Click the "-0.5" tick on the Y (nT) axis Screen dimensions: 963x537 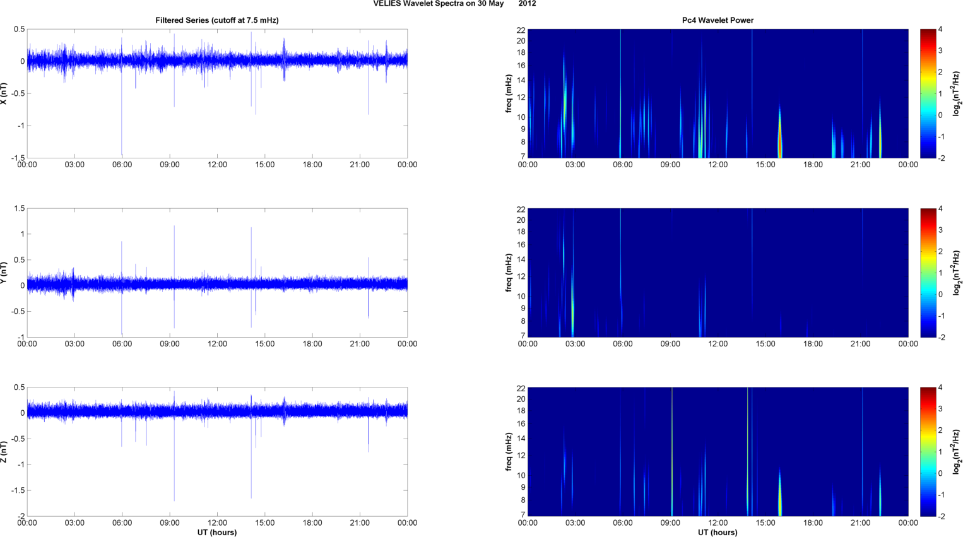coord(17,311)
